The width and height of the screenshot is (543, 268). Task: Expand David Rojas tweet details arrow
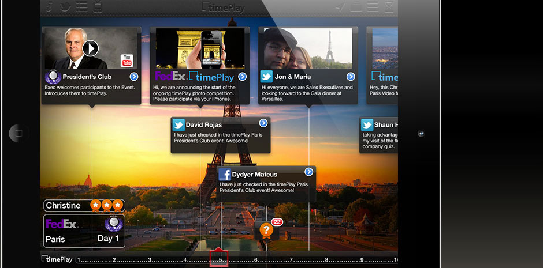tap(263, 123)
